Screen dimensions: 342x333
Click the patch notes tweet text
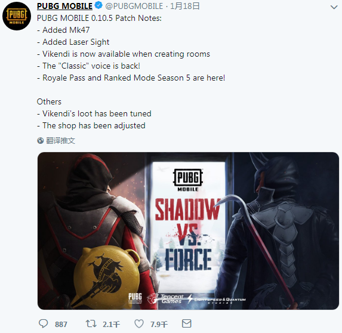click(x=131, y=72)
